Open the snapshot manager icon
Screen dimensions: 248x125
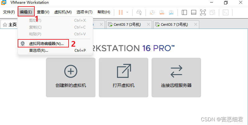171,12
